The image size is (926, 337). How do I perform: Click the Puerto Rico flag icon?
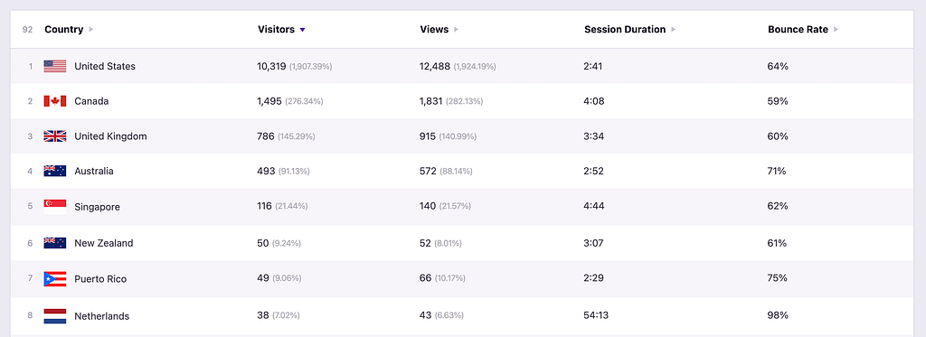point(55,278)
